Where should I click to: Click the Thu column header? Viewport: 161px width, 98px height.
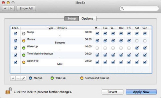(x=121, y=28)
